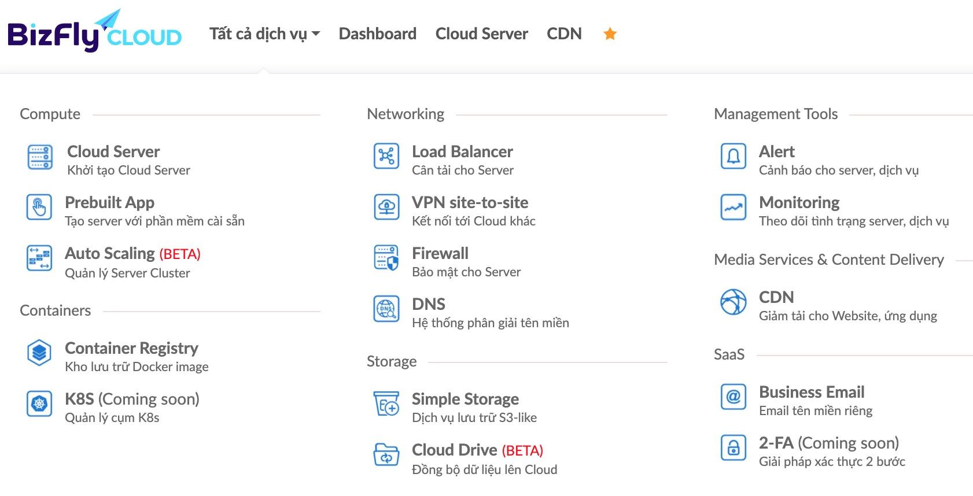Click the Prebuilt App touch icon
Screen dimensions: 973x496
click(x=39, y=207)
